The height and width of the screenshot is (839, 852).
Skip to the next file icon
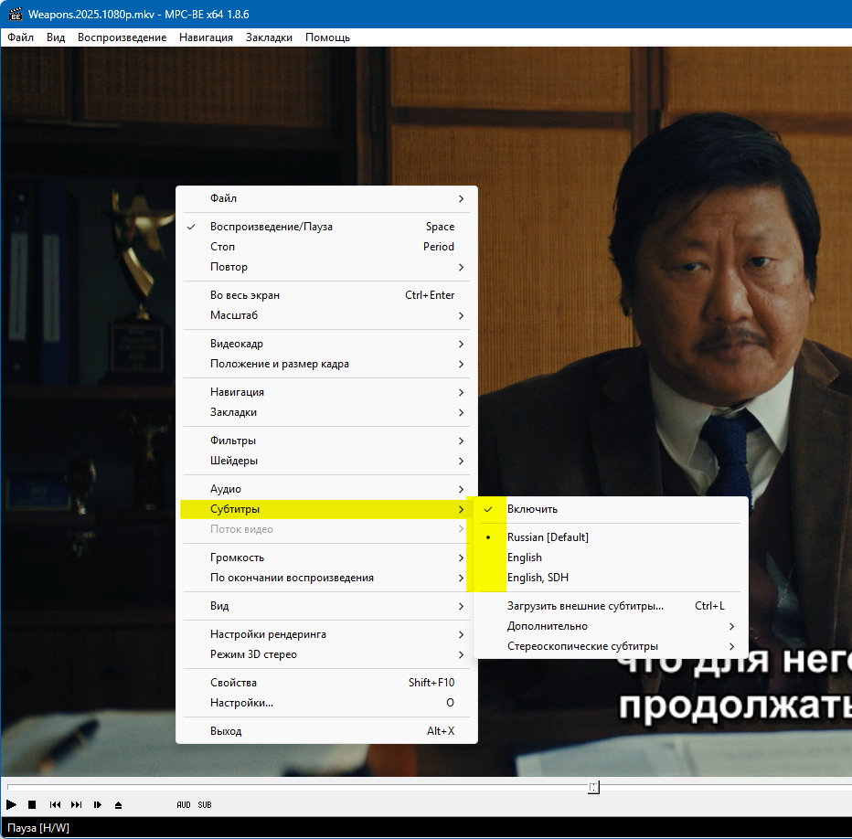click(x=76, y=804)
